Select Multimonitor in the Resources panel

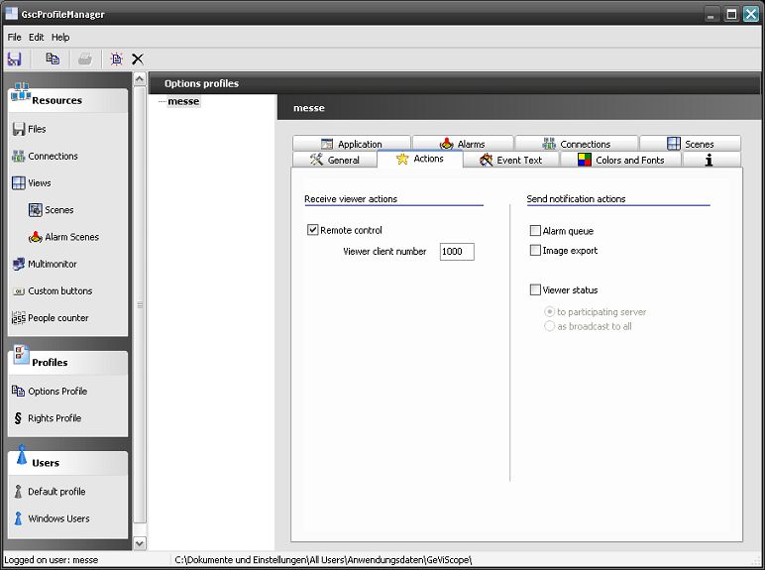pos(52,265)
